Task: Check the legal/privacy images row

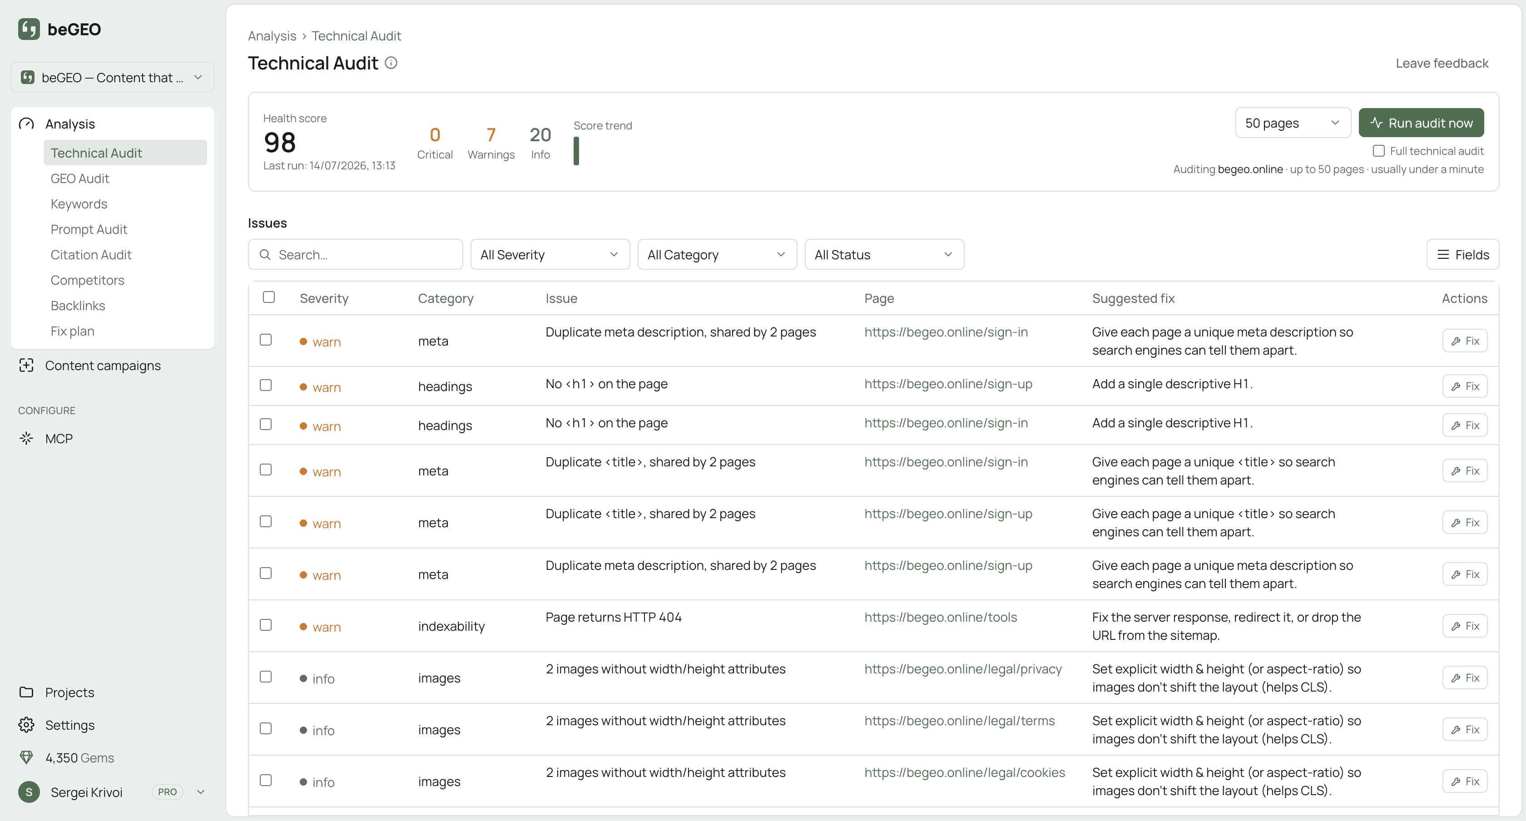Action: click(266, 677)
